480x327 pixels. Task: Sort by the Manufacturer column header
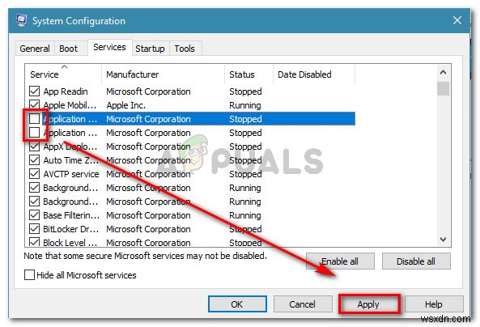(163, 74)
